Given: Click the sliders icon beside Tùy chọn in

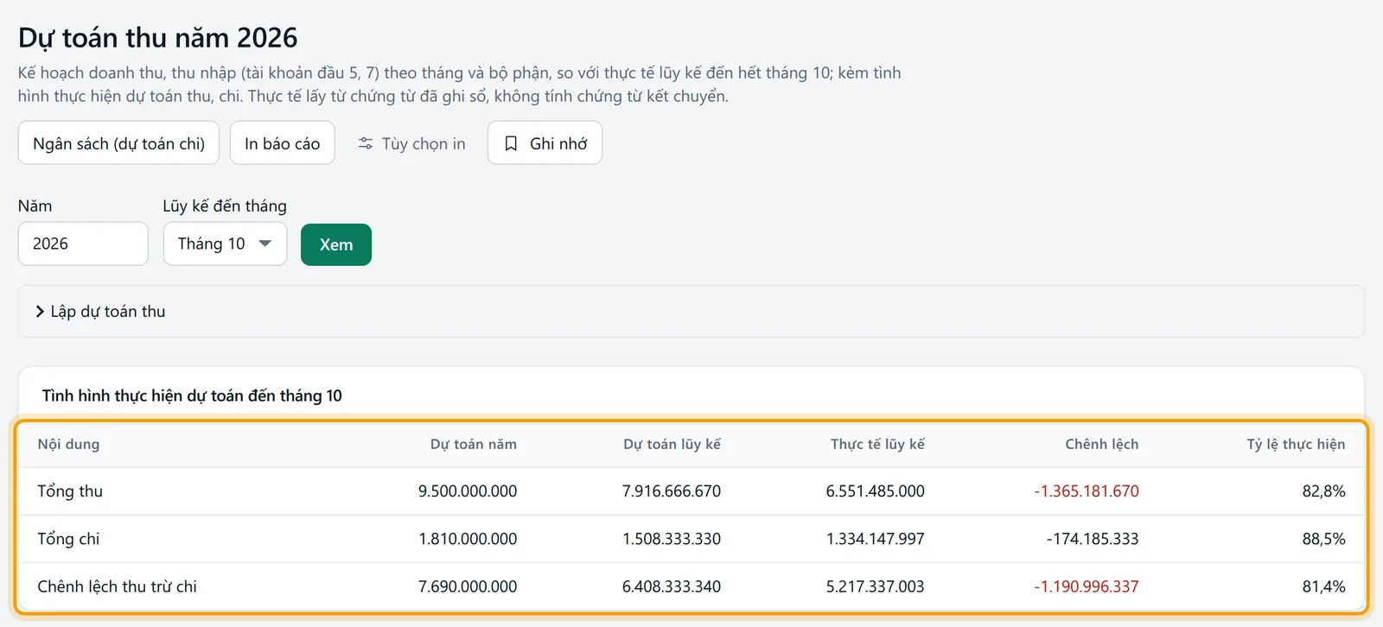Looking at the screenshot, I should pyautogui.click(x=366, y=143).
